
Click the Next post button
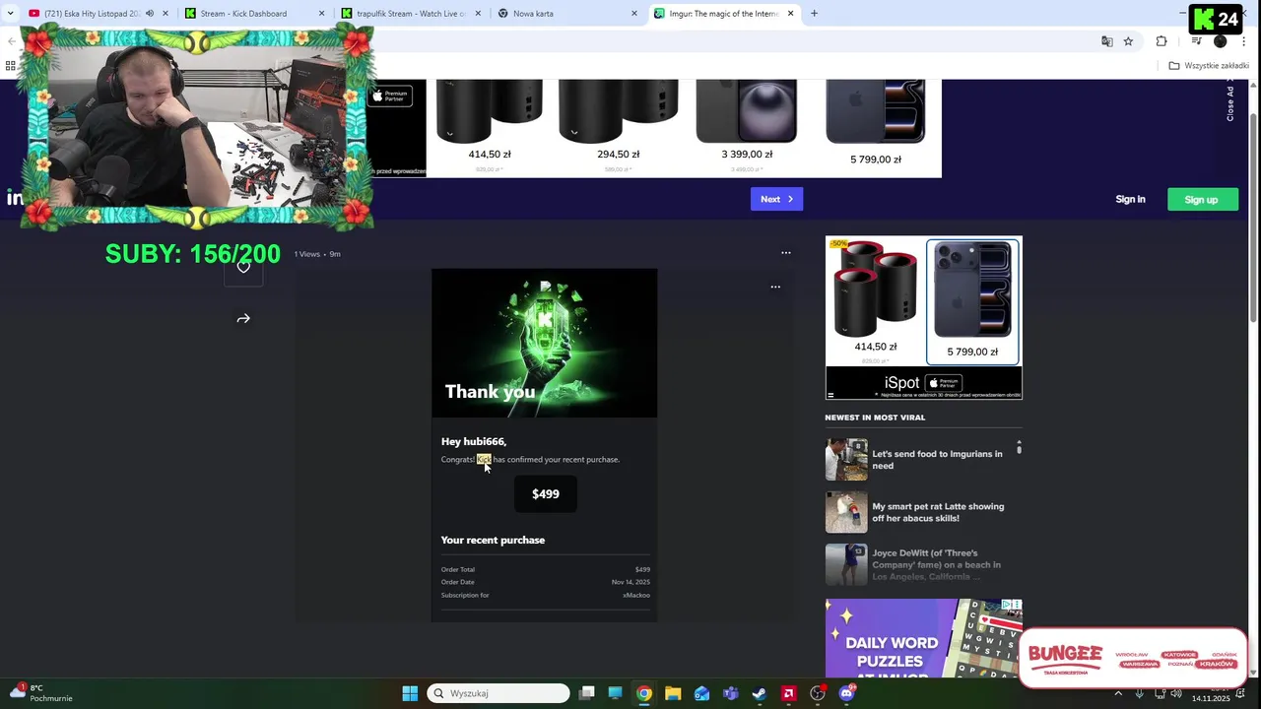[776, 199]
